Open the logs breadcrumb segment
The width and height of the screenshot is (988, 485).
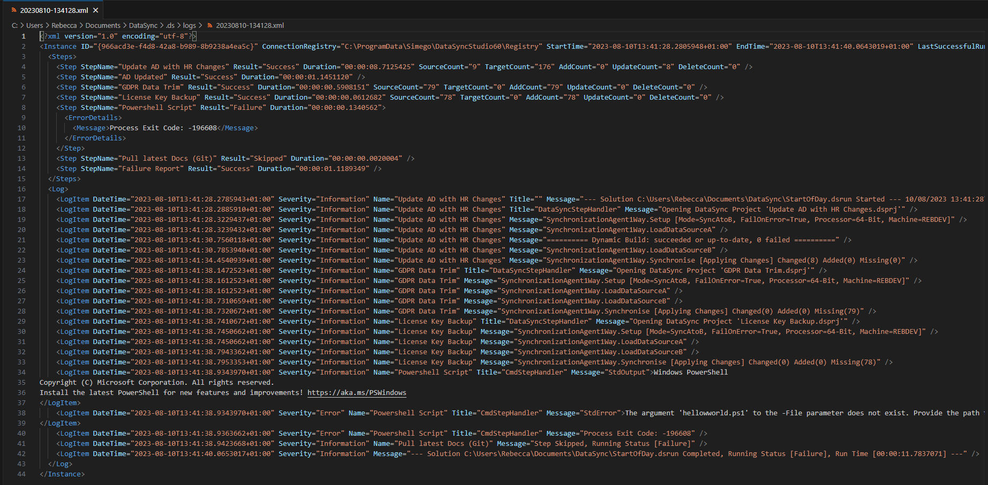tap(189, 25)
